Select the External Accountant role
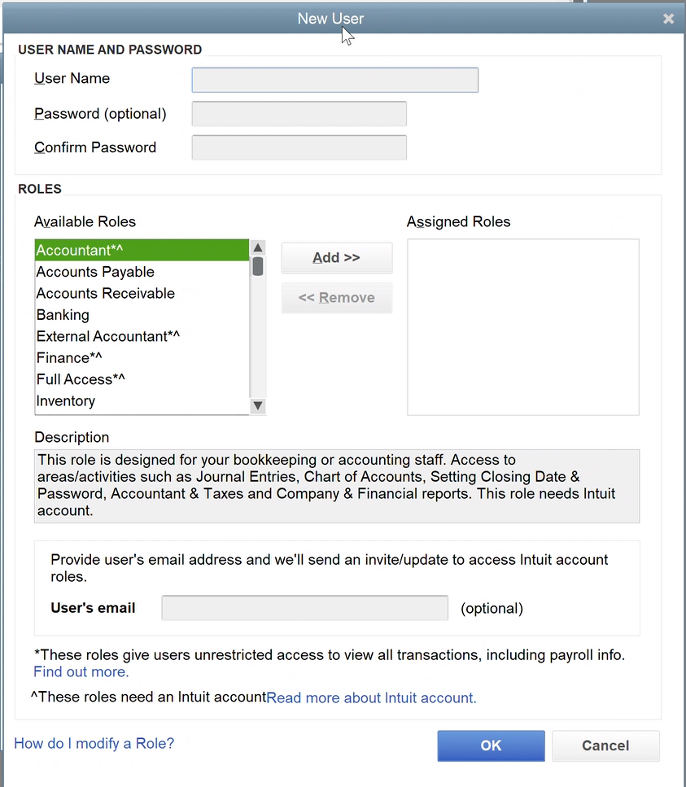 (107, 336)
